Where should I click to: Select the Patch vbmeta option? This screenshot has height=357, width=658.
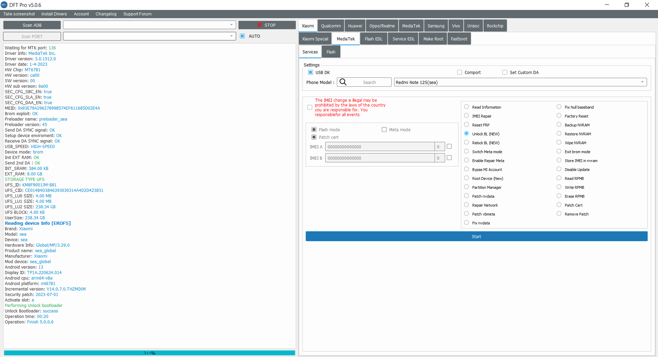(x=466, y=214)
